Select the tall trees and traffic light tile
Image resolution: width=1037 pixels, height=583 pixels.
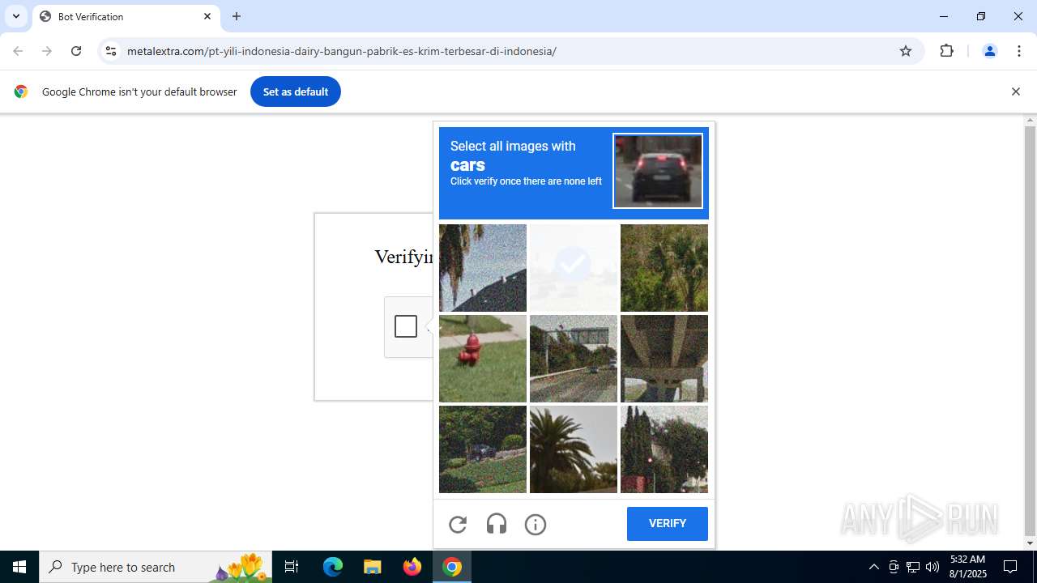664,449
